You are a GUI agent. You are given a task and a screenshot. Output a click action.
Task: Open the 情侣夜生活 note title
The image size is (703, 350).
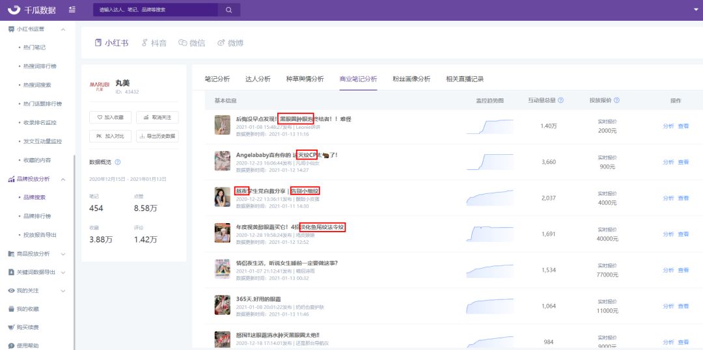tap(287, 263)
